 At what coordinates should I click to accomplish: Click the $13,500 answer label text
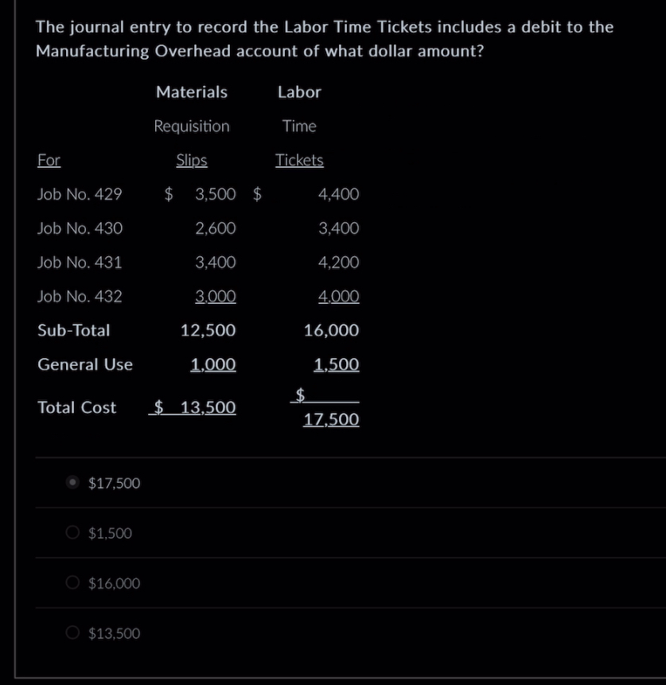pyautogui.click(x=114, y=632)
